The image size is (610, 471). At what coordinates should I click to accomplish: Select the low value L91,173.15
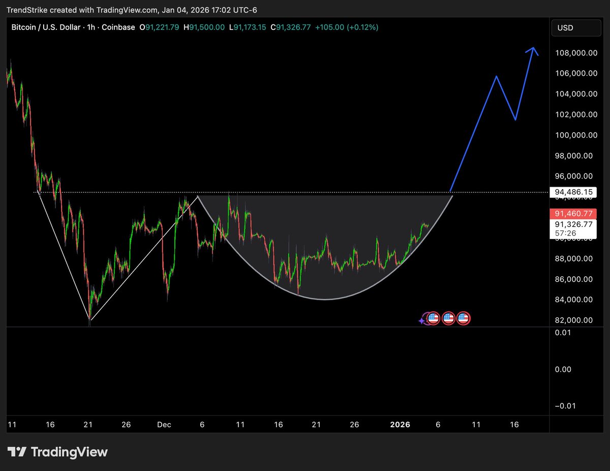(248, 27)
